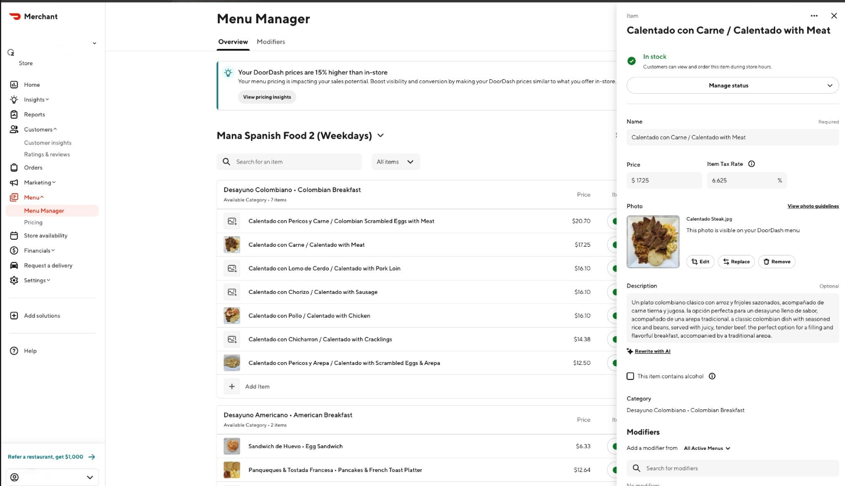Click the Item Tax Rate info icon

[x=751, y=164]
